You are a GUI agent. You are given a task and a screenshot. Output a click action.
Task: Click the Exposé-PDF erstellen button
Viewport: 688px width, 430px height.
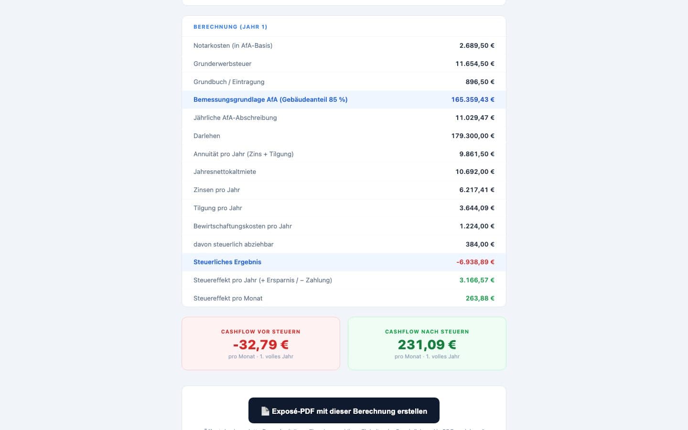344,410
